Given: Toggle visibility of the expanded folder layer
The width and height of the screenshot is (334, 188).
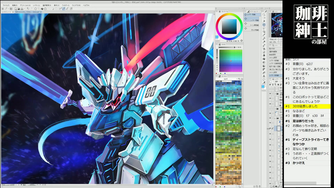Looking at the screenshot, I should click(270, 118).
